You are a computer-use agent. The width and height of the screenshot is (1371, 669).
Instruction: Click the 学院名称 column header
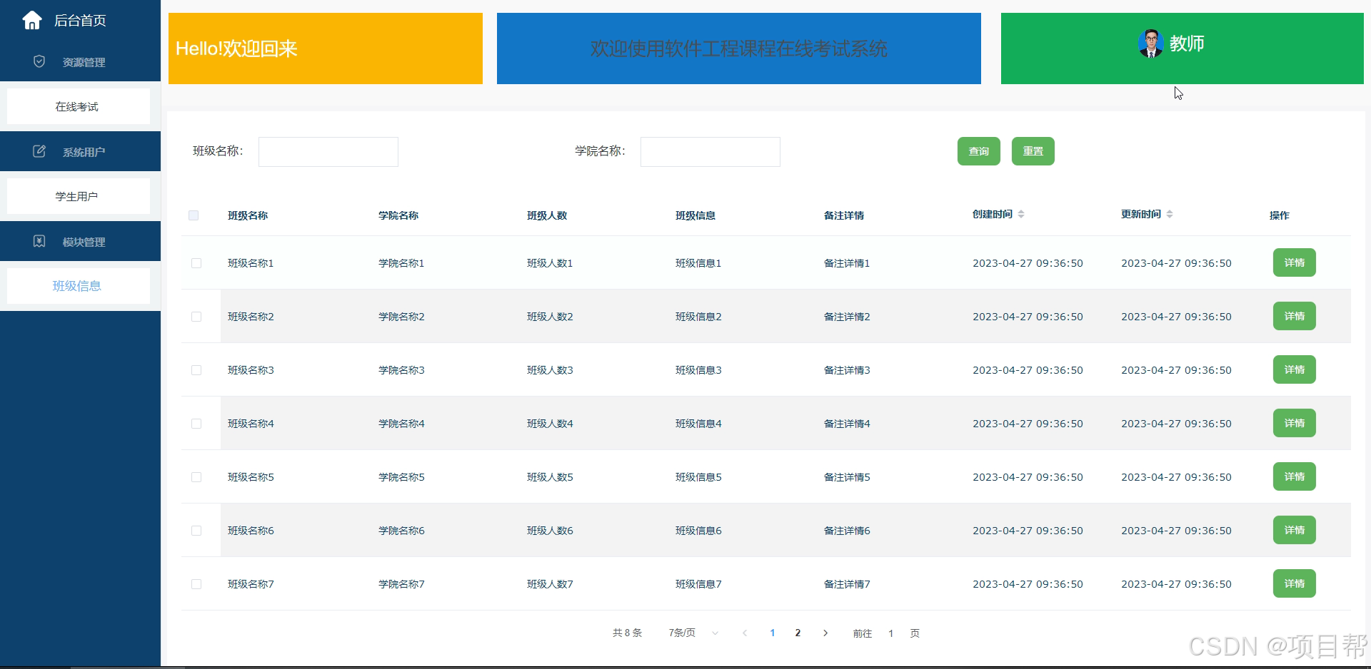pos(398,215)
